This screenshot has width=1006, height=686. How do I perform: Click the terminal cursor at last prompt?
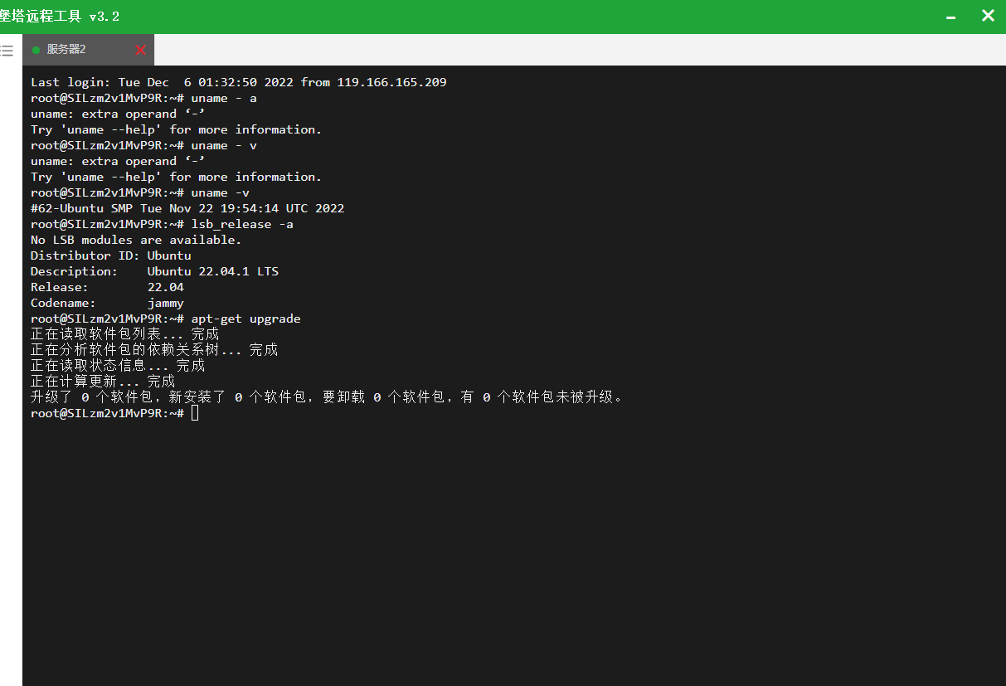click(195, 413)
